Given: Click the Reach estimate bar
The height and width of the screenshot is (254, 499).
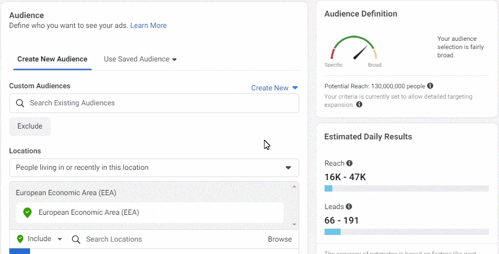Looking at the screenshot, I should [406, 188].
